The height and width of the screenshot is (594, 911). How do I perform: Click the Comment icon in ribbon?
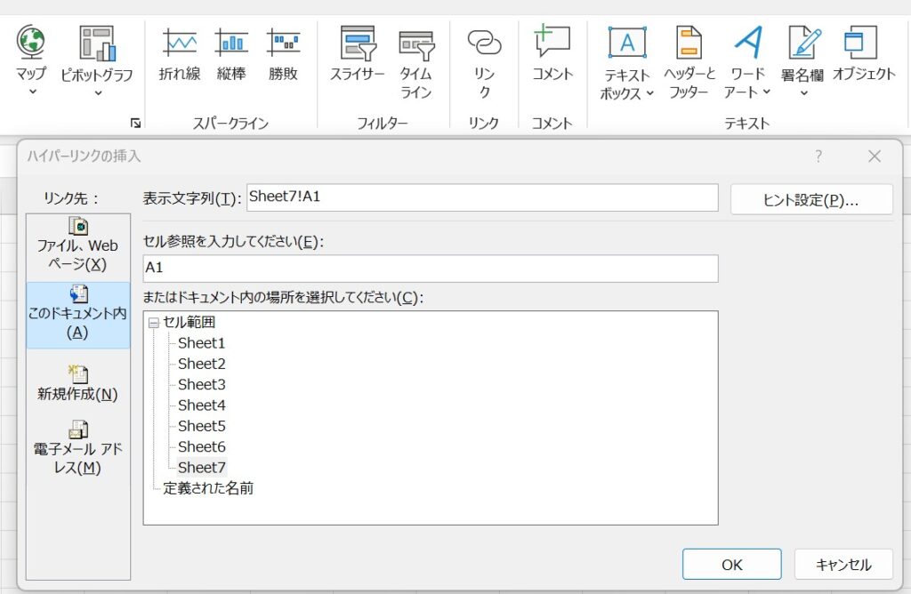coord(552,43)
